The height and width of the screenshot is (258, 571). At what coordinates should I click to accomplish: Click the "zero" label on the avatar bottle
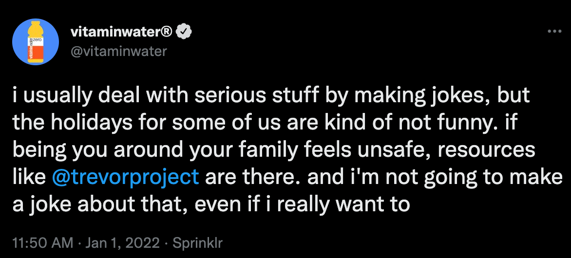(x=38, y=38)
